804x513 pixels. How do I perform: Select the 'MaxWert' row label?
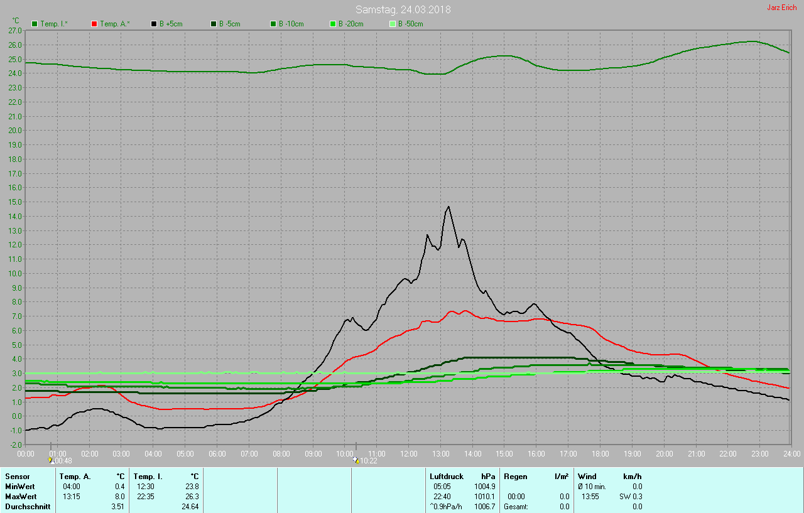coord(20,497)
